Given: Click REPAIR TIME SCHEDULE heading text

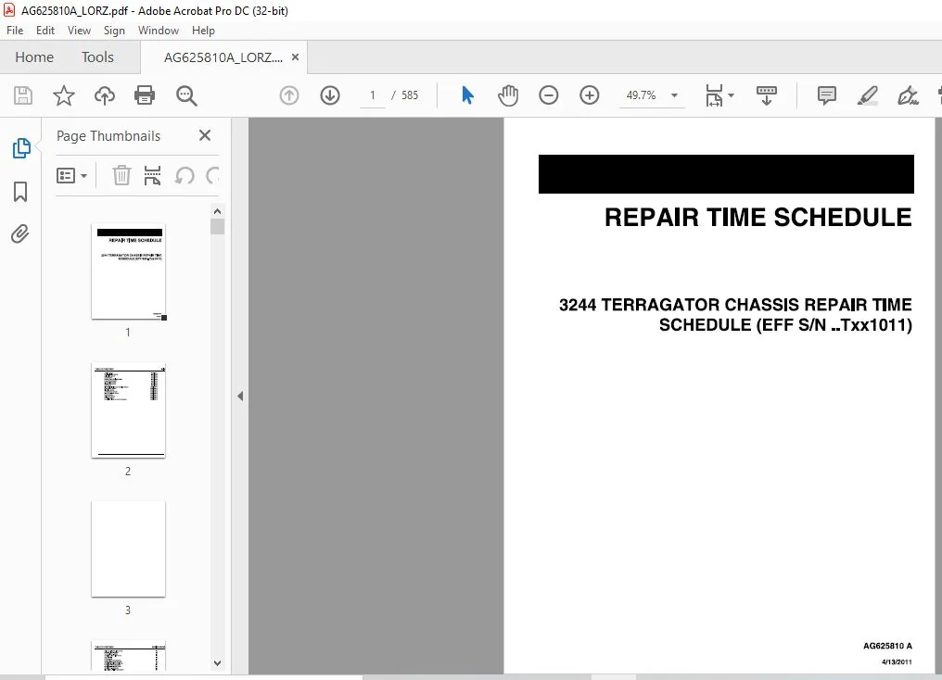Looking at the screenshot, I should point(758,218).
